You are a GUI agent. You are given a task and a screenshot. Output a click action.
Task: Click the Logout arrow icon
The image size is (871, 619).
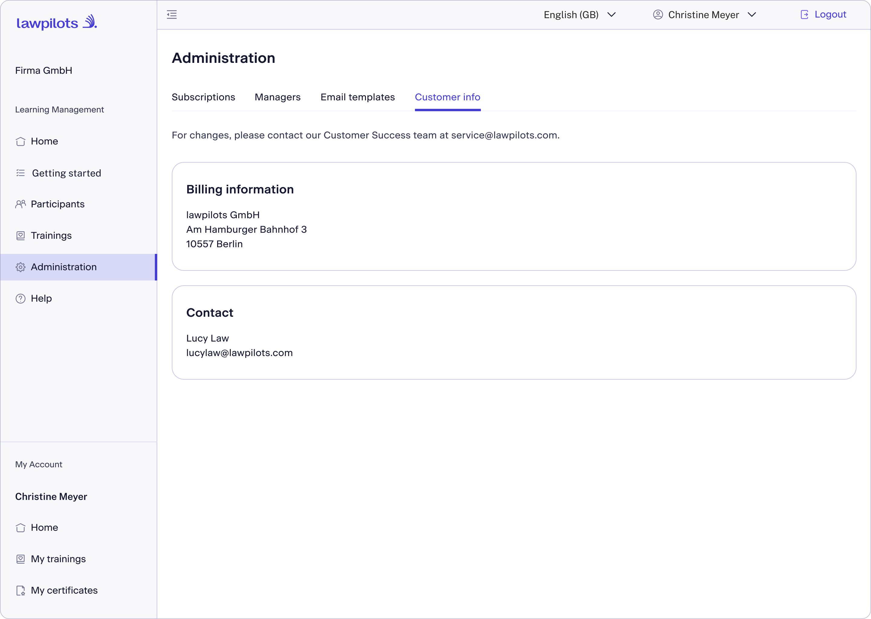804,15
